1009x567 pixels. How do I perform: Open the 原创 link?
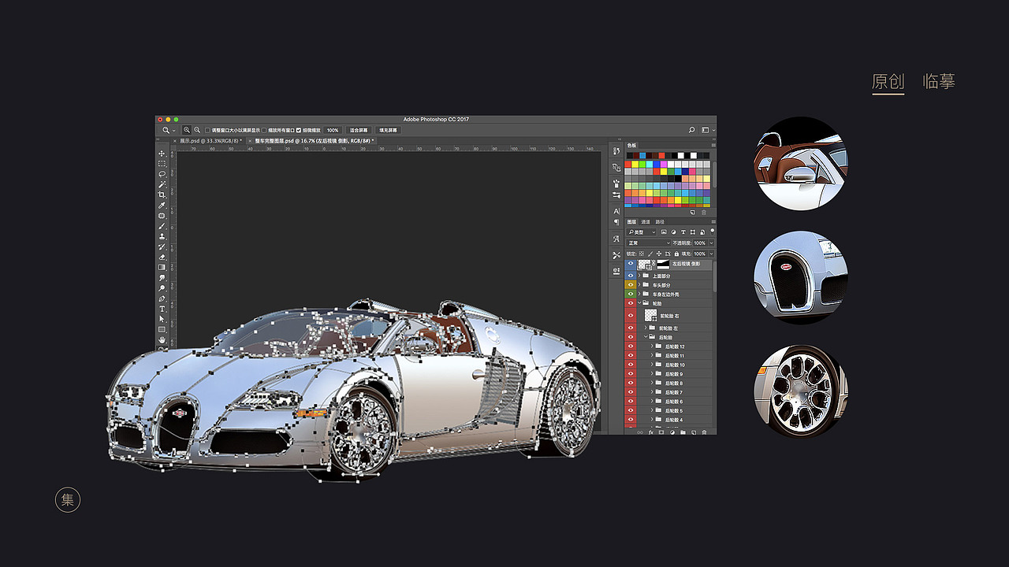click(x=888, y=82)
